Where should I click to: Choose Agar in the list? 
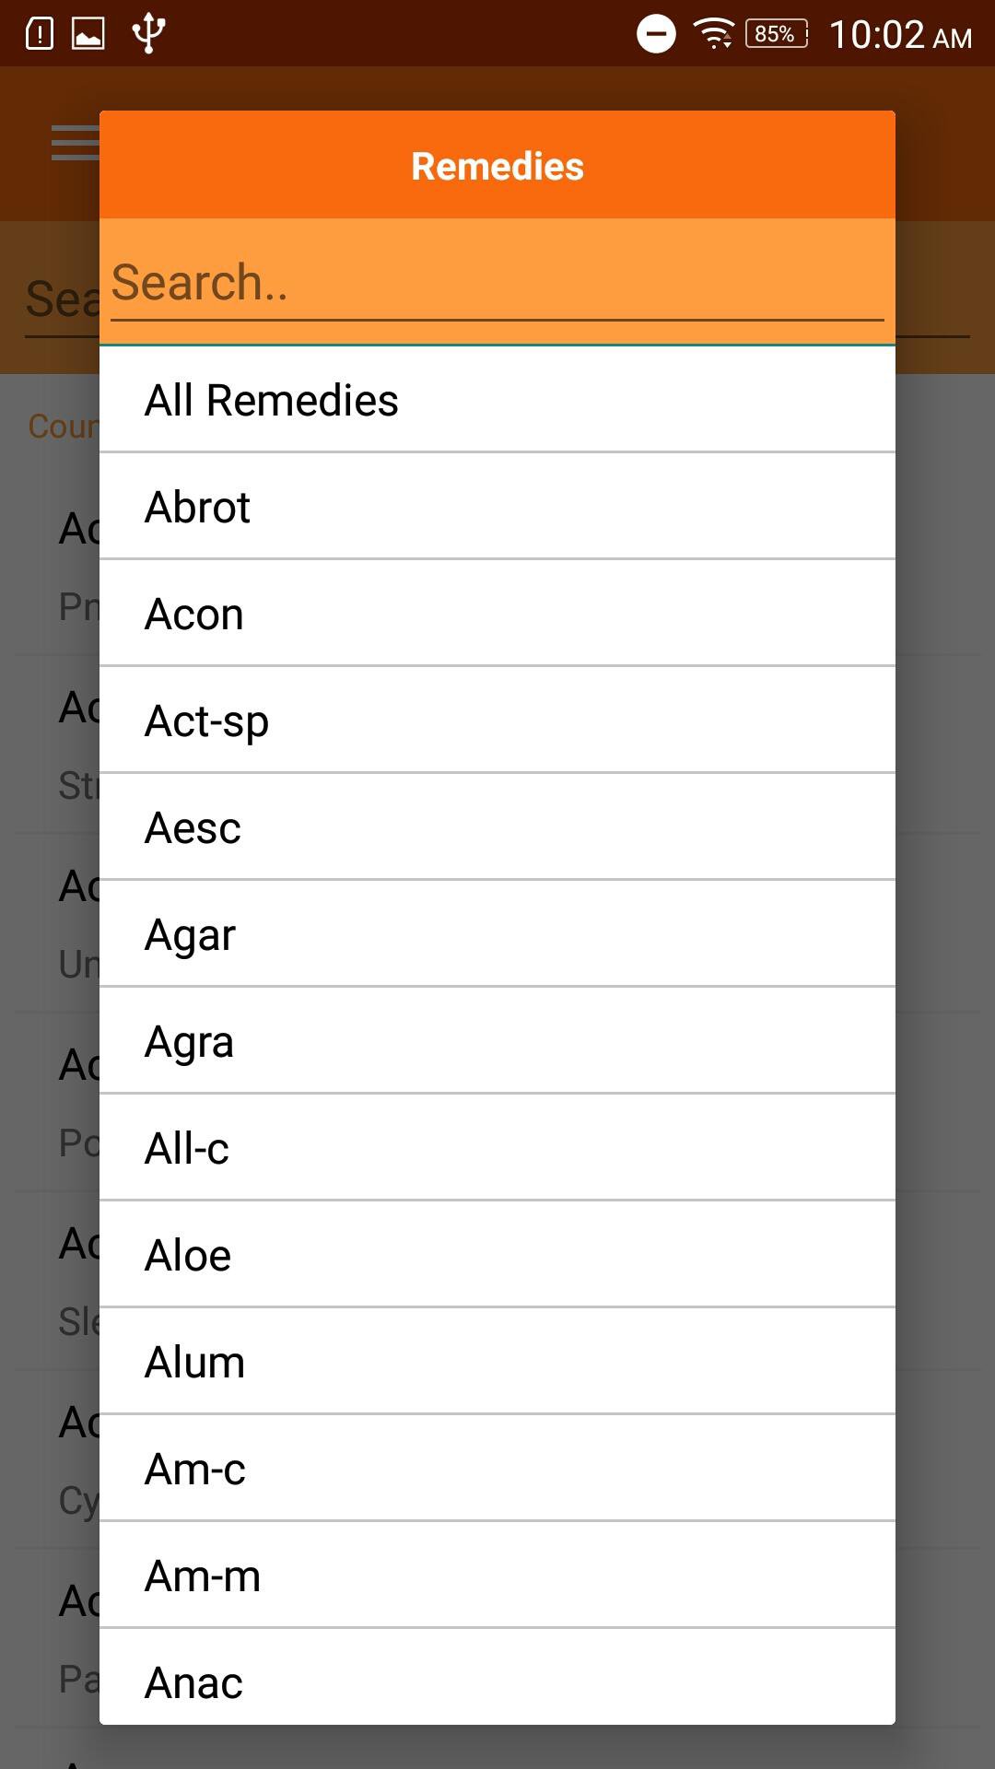(496, 935)
